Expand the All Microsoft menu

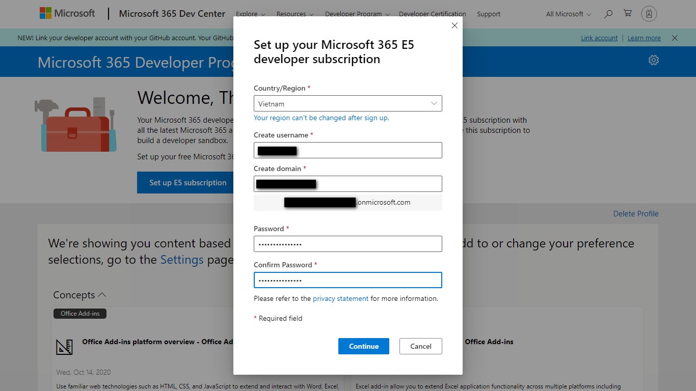click(569, 14)
